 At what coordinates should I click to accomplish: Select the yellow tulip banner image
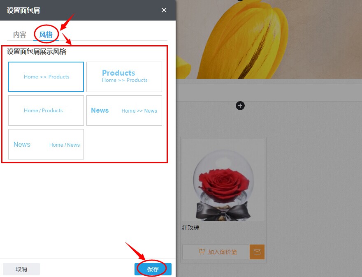point(269,39)
